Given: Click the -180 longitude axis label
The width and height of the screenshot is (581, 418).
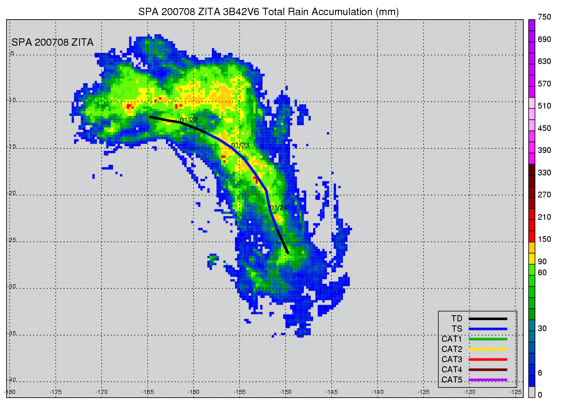Looking at the screenshot, I should click(10, 392).
